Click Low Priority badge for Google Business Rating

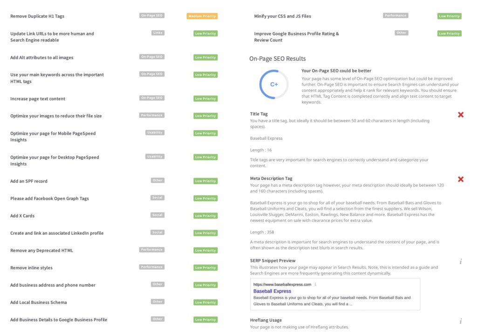tap(449, 34)
